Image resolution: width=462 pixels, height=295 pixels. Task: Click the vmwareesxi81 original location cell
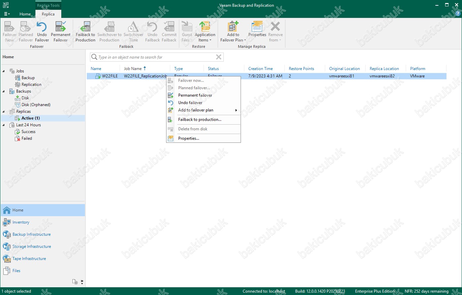(341, 76)
